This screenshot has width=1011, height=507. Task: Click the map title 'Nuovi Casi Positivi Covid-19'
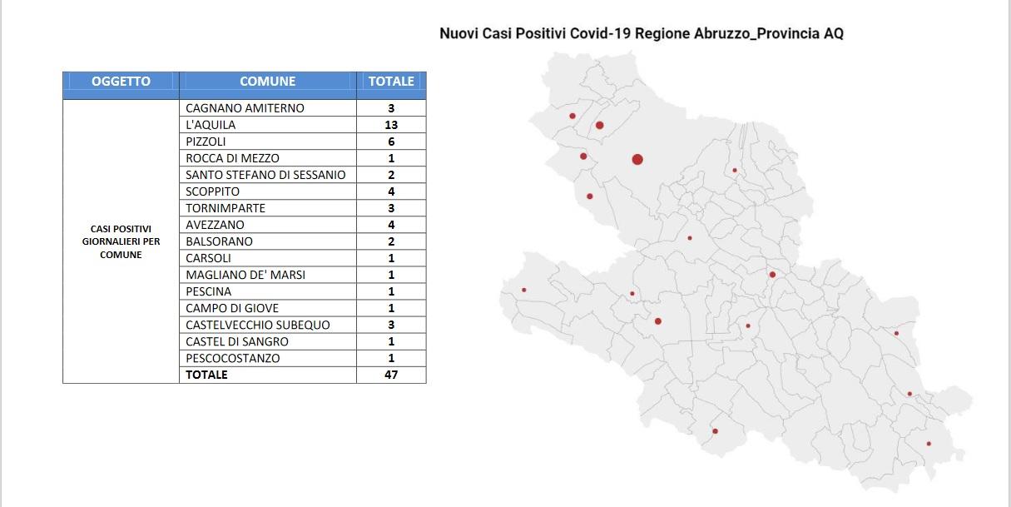pos(641,34)
